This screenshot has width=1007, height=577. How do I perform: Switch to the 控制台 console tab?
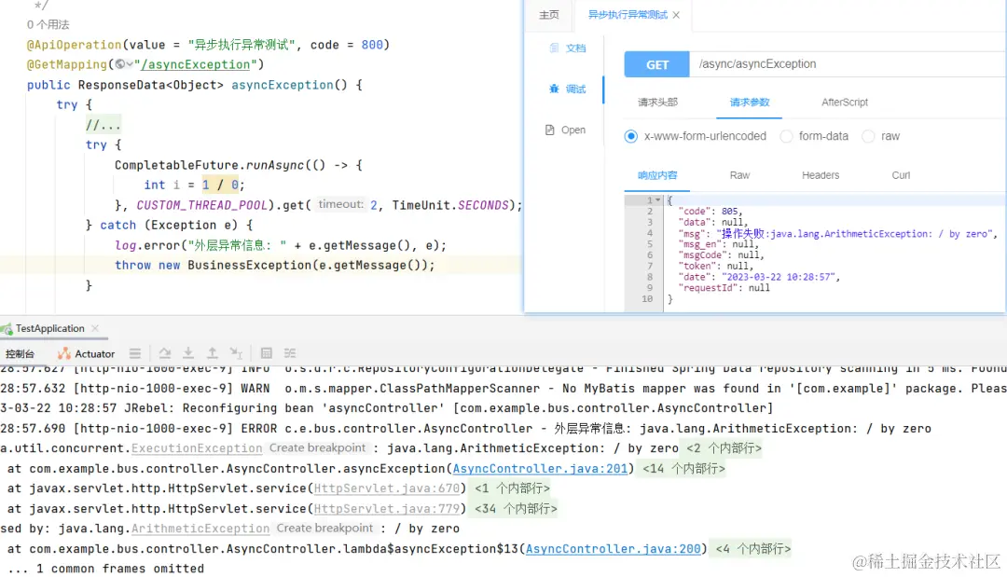tap(20, 353)
